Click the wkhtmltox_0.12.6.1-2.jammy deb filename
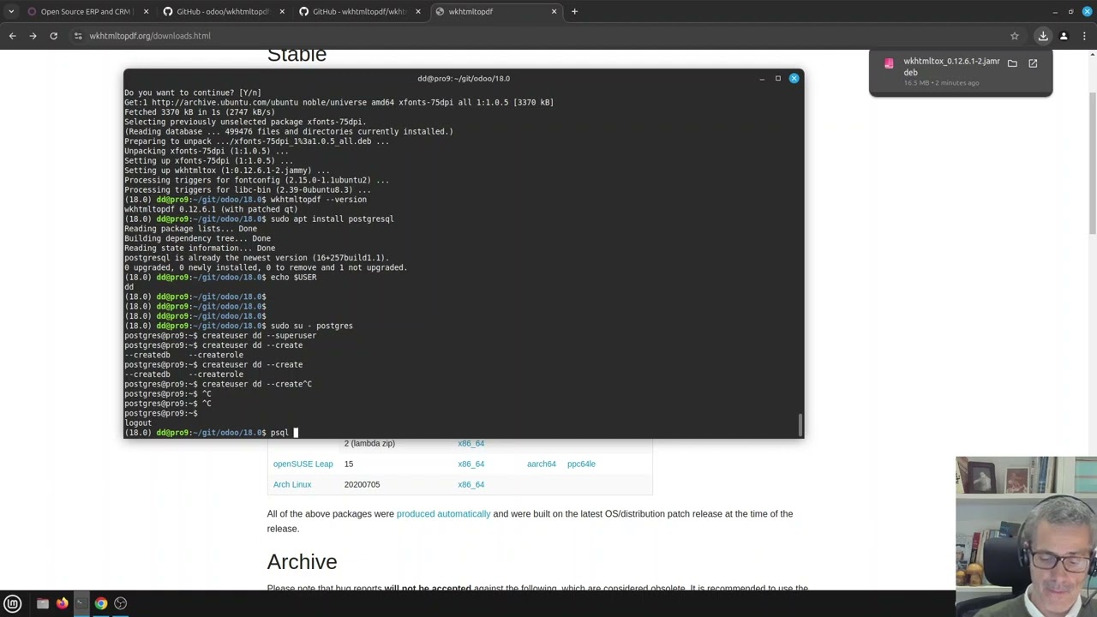The image size is (1097, 617). 951,67
